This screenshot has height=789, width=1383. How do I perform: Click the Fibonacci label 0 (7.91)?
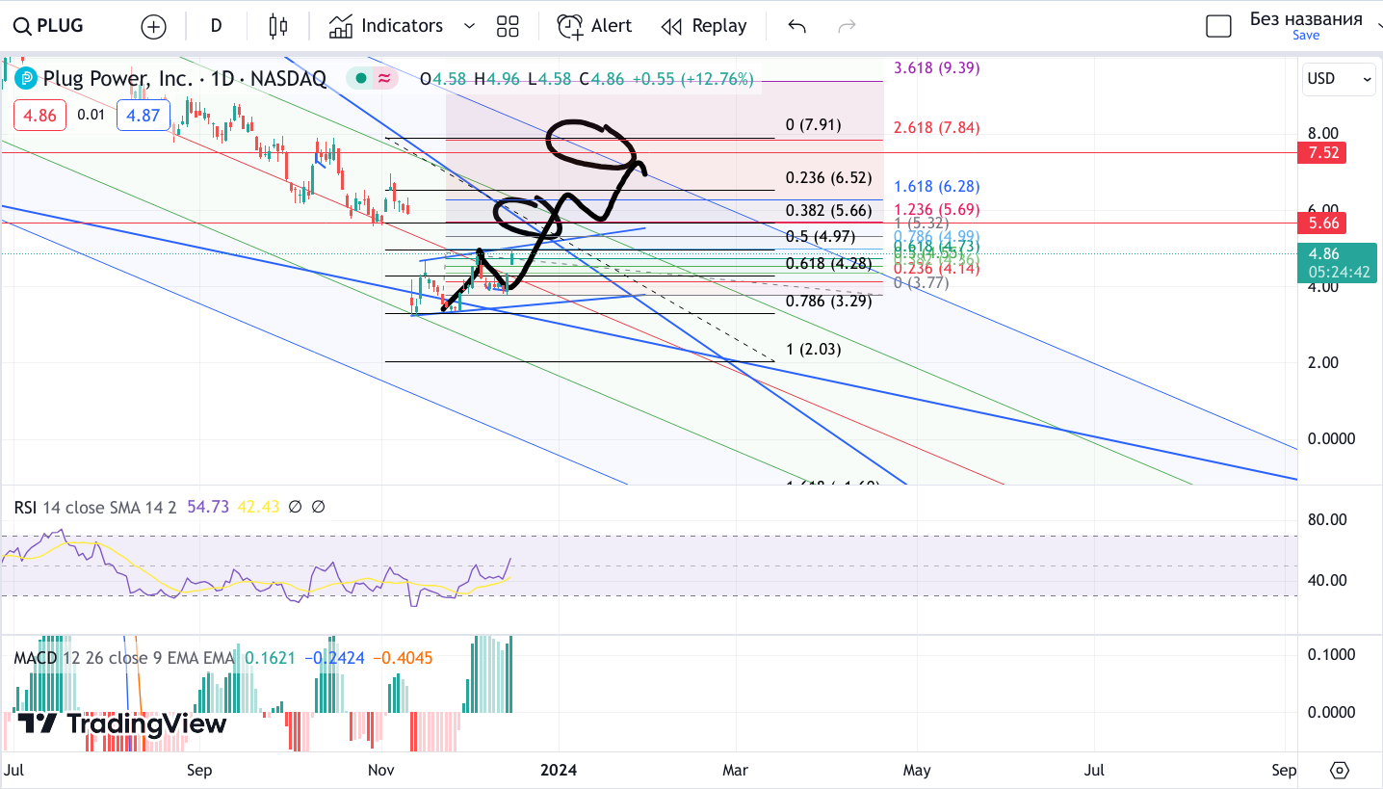[x=815, y=124]
